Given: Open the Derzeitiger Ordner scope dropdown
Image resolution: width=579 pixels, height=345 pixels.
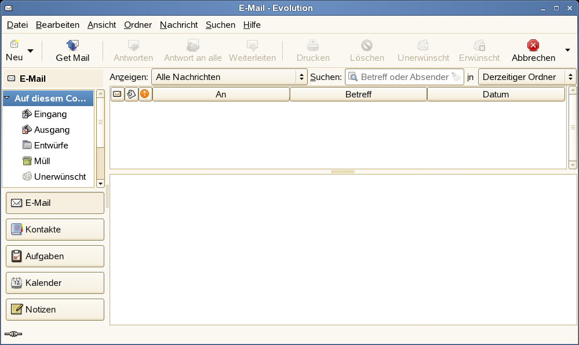Looking at the screenshot, I should (x=527, y=77).
